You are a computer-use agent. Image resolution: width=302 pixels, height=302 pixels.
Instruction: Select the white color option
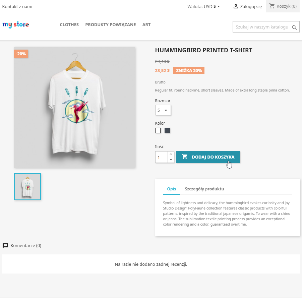click(x=158, y=130)
